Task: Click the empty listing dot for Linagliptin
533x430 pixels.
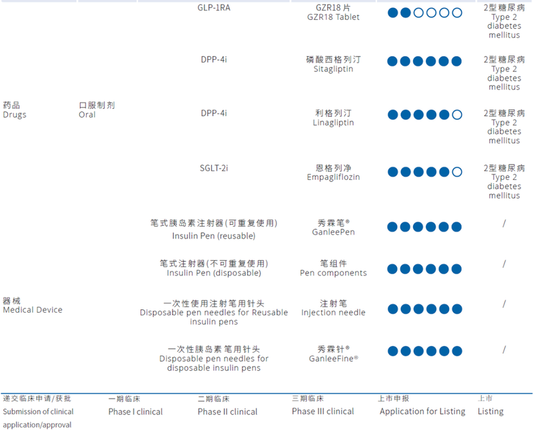Action: click(x=457, y=115)
